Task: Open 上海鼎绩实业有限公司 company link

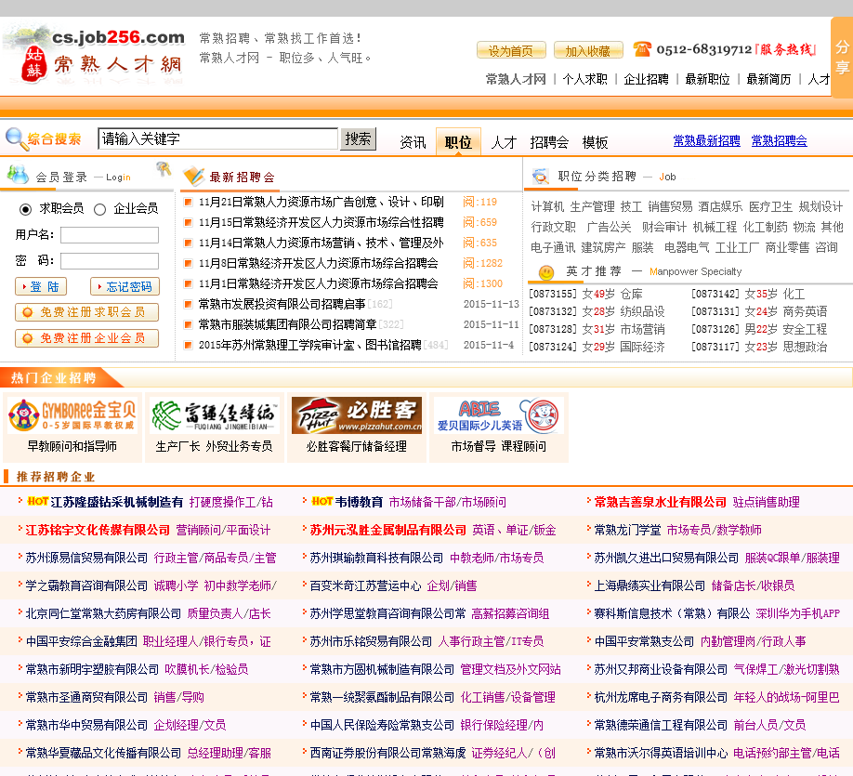Action: [650, 586]
